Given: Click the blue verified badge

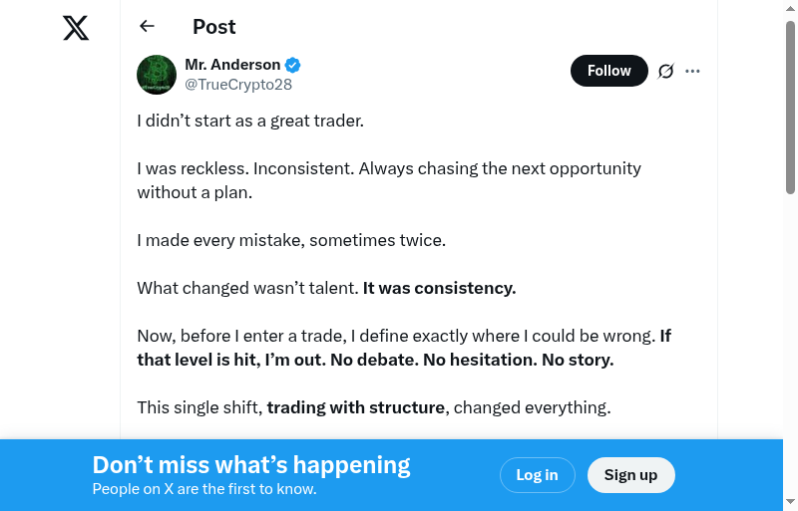Looking at the screenshot, I should [293, 65].
